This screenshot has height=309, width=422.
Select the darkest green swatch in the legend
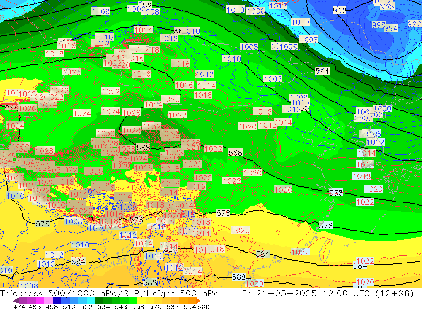99,301
